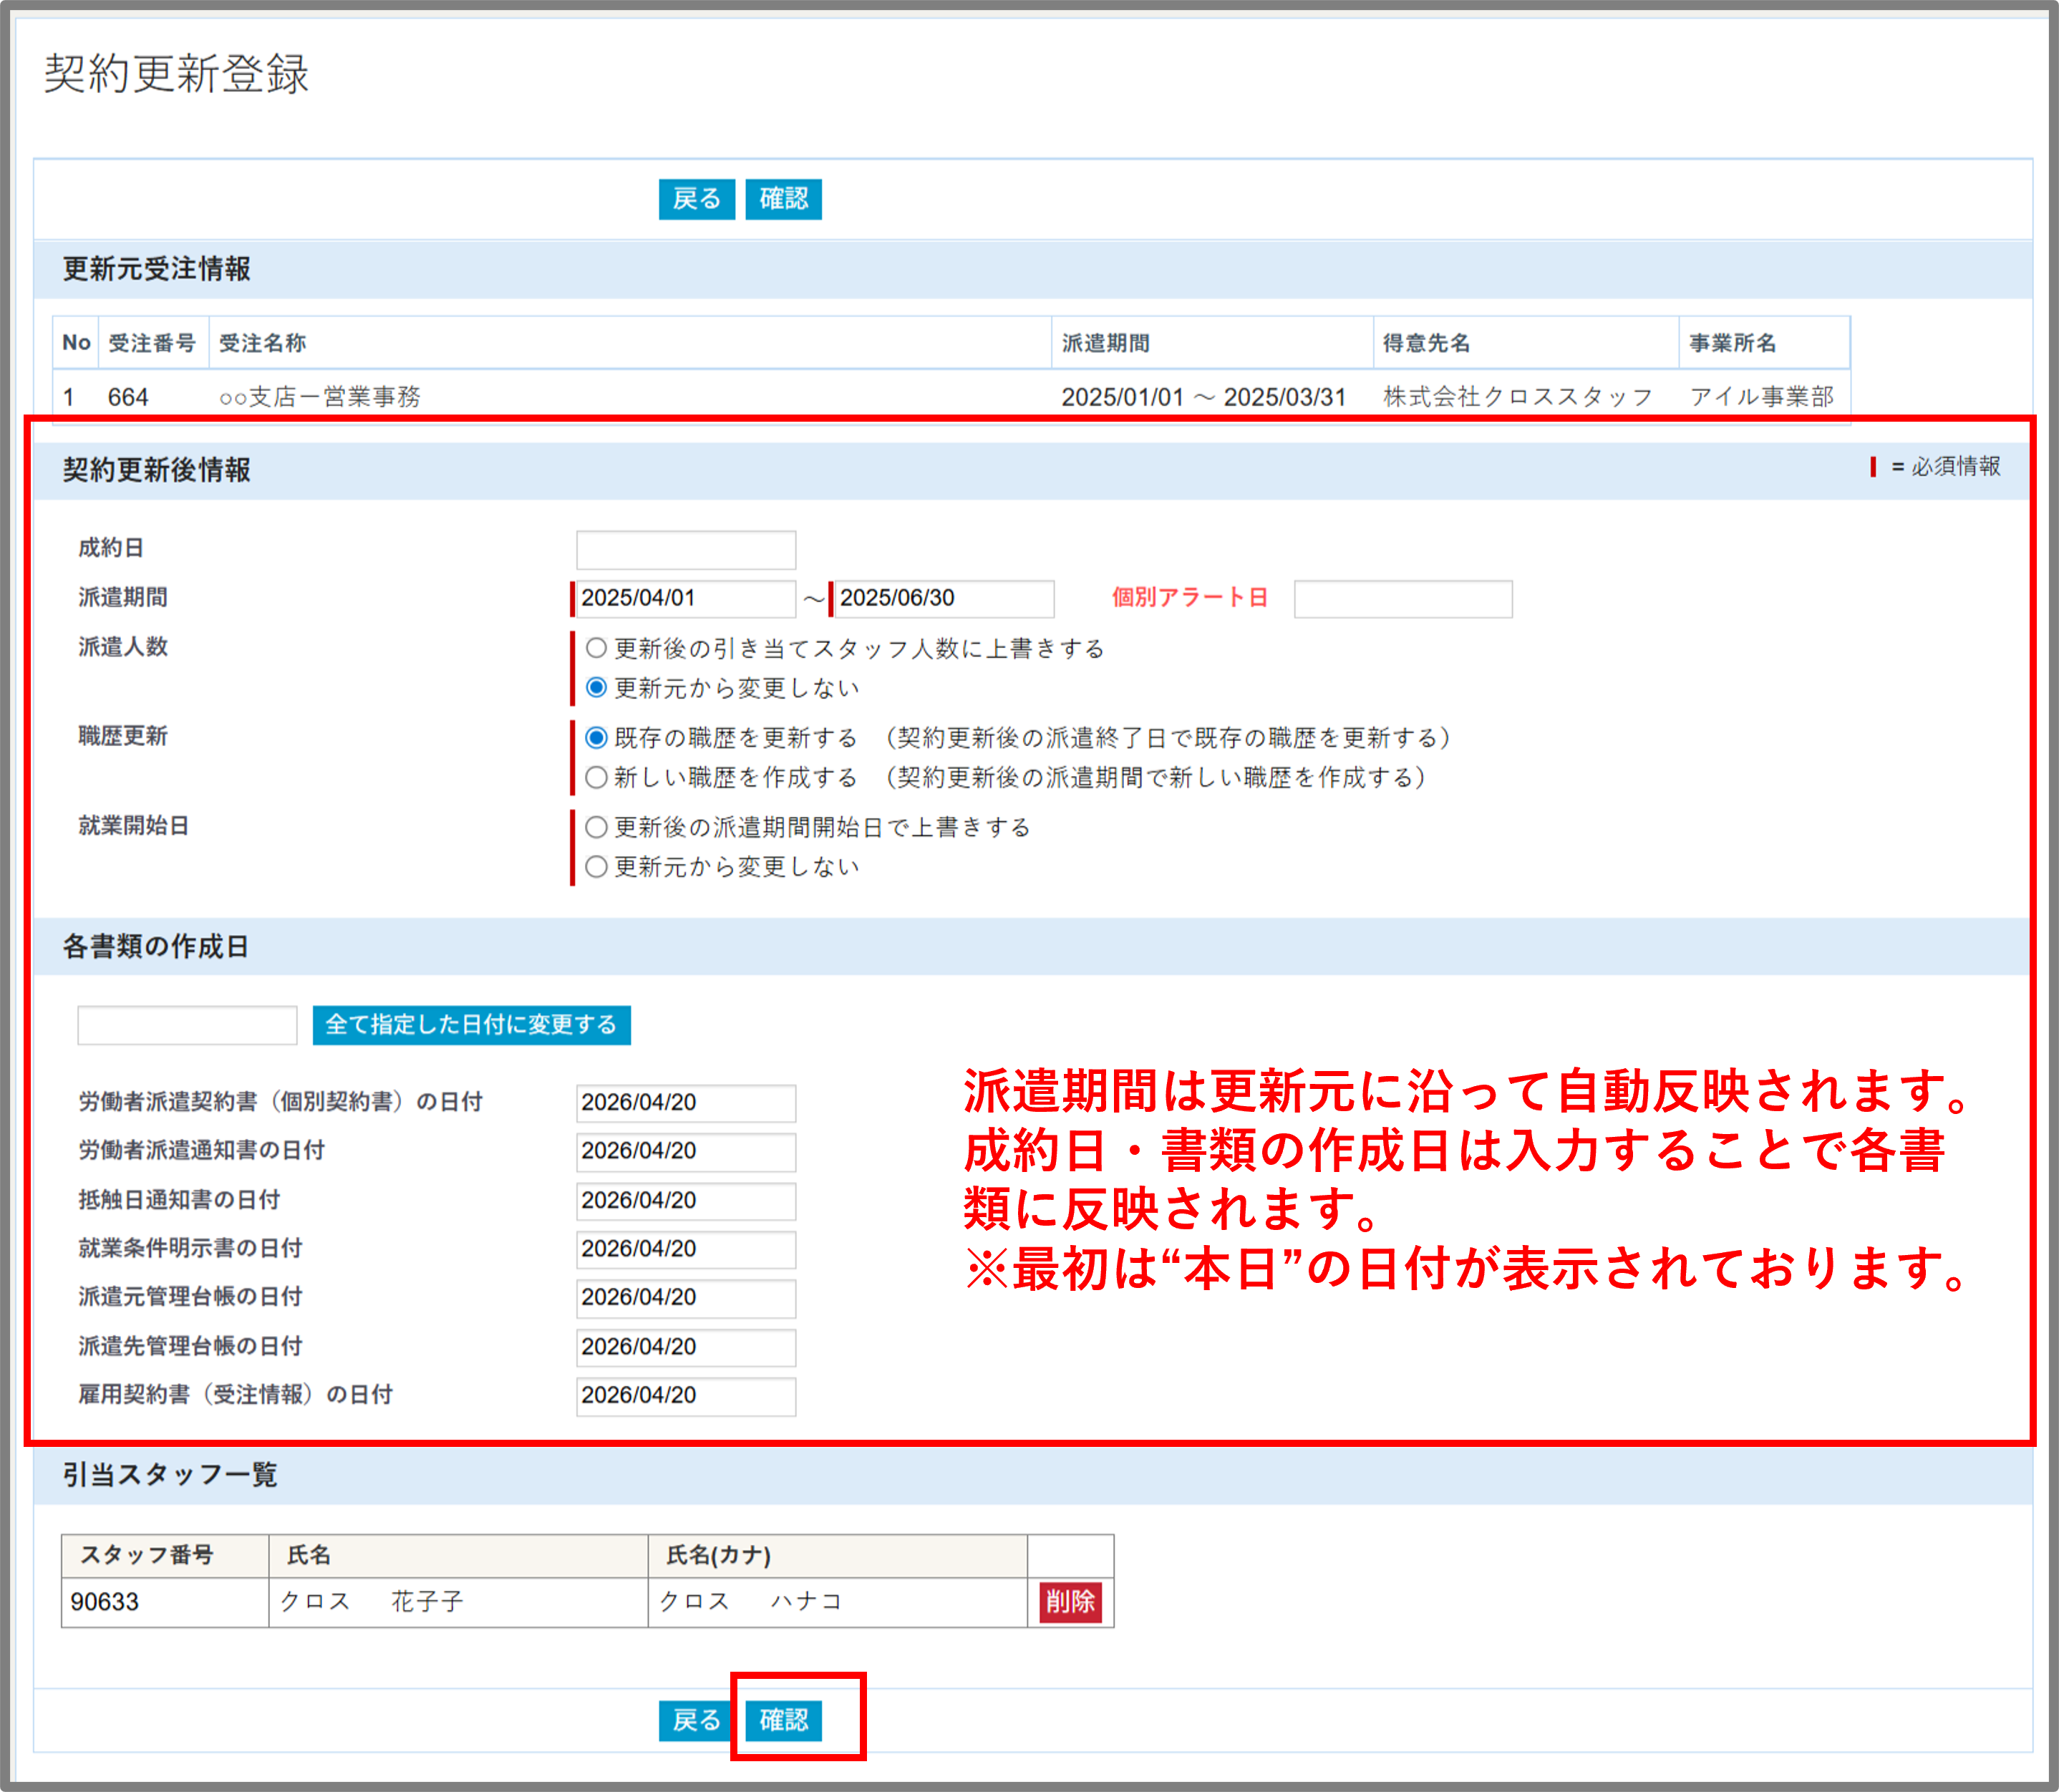This screenshot has width=2059, height=1792.
Task: Select 更新後の引き当てスタッフ人数に上書きする radio
Action: click(596, 648)
